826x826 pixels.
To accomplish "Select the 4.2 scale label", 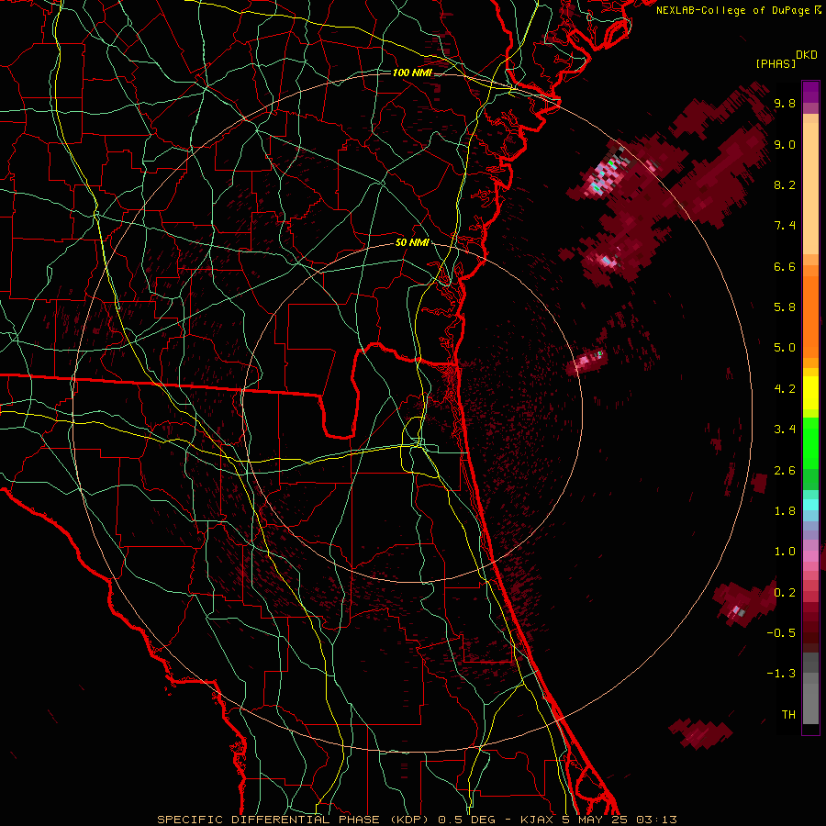I will pos(785,389).
